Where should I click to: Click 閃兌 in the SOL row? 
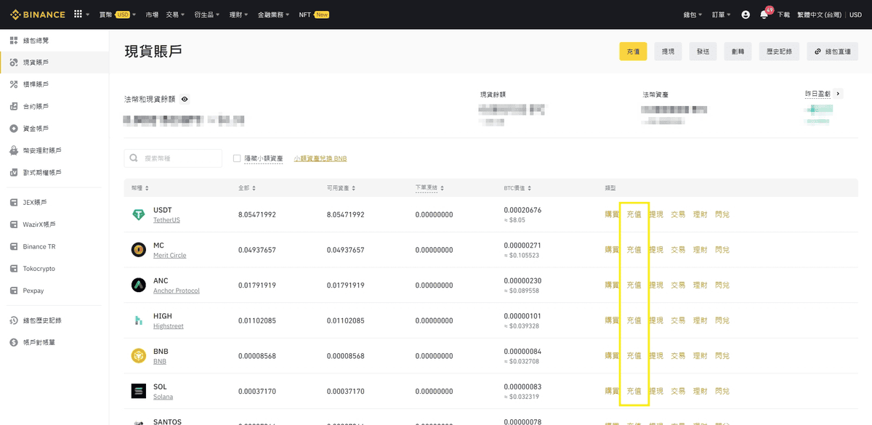[x=722, y=391]
